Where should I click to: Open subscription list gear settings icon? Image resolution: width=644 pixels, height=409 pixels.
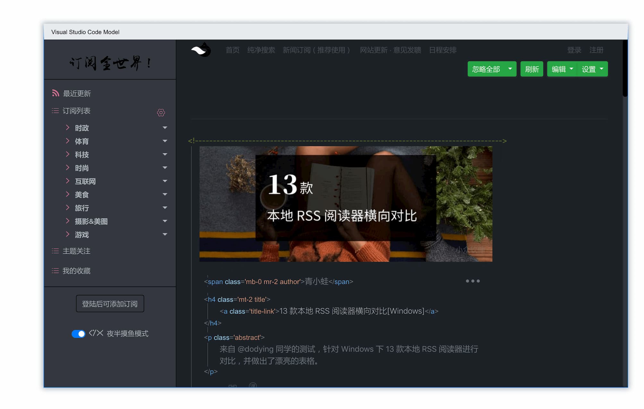161,113
